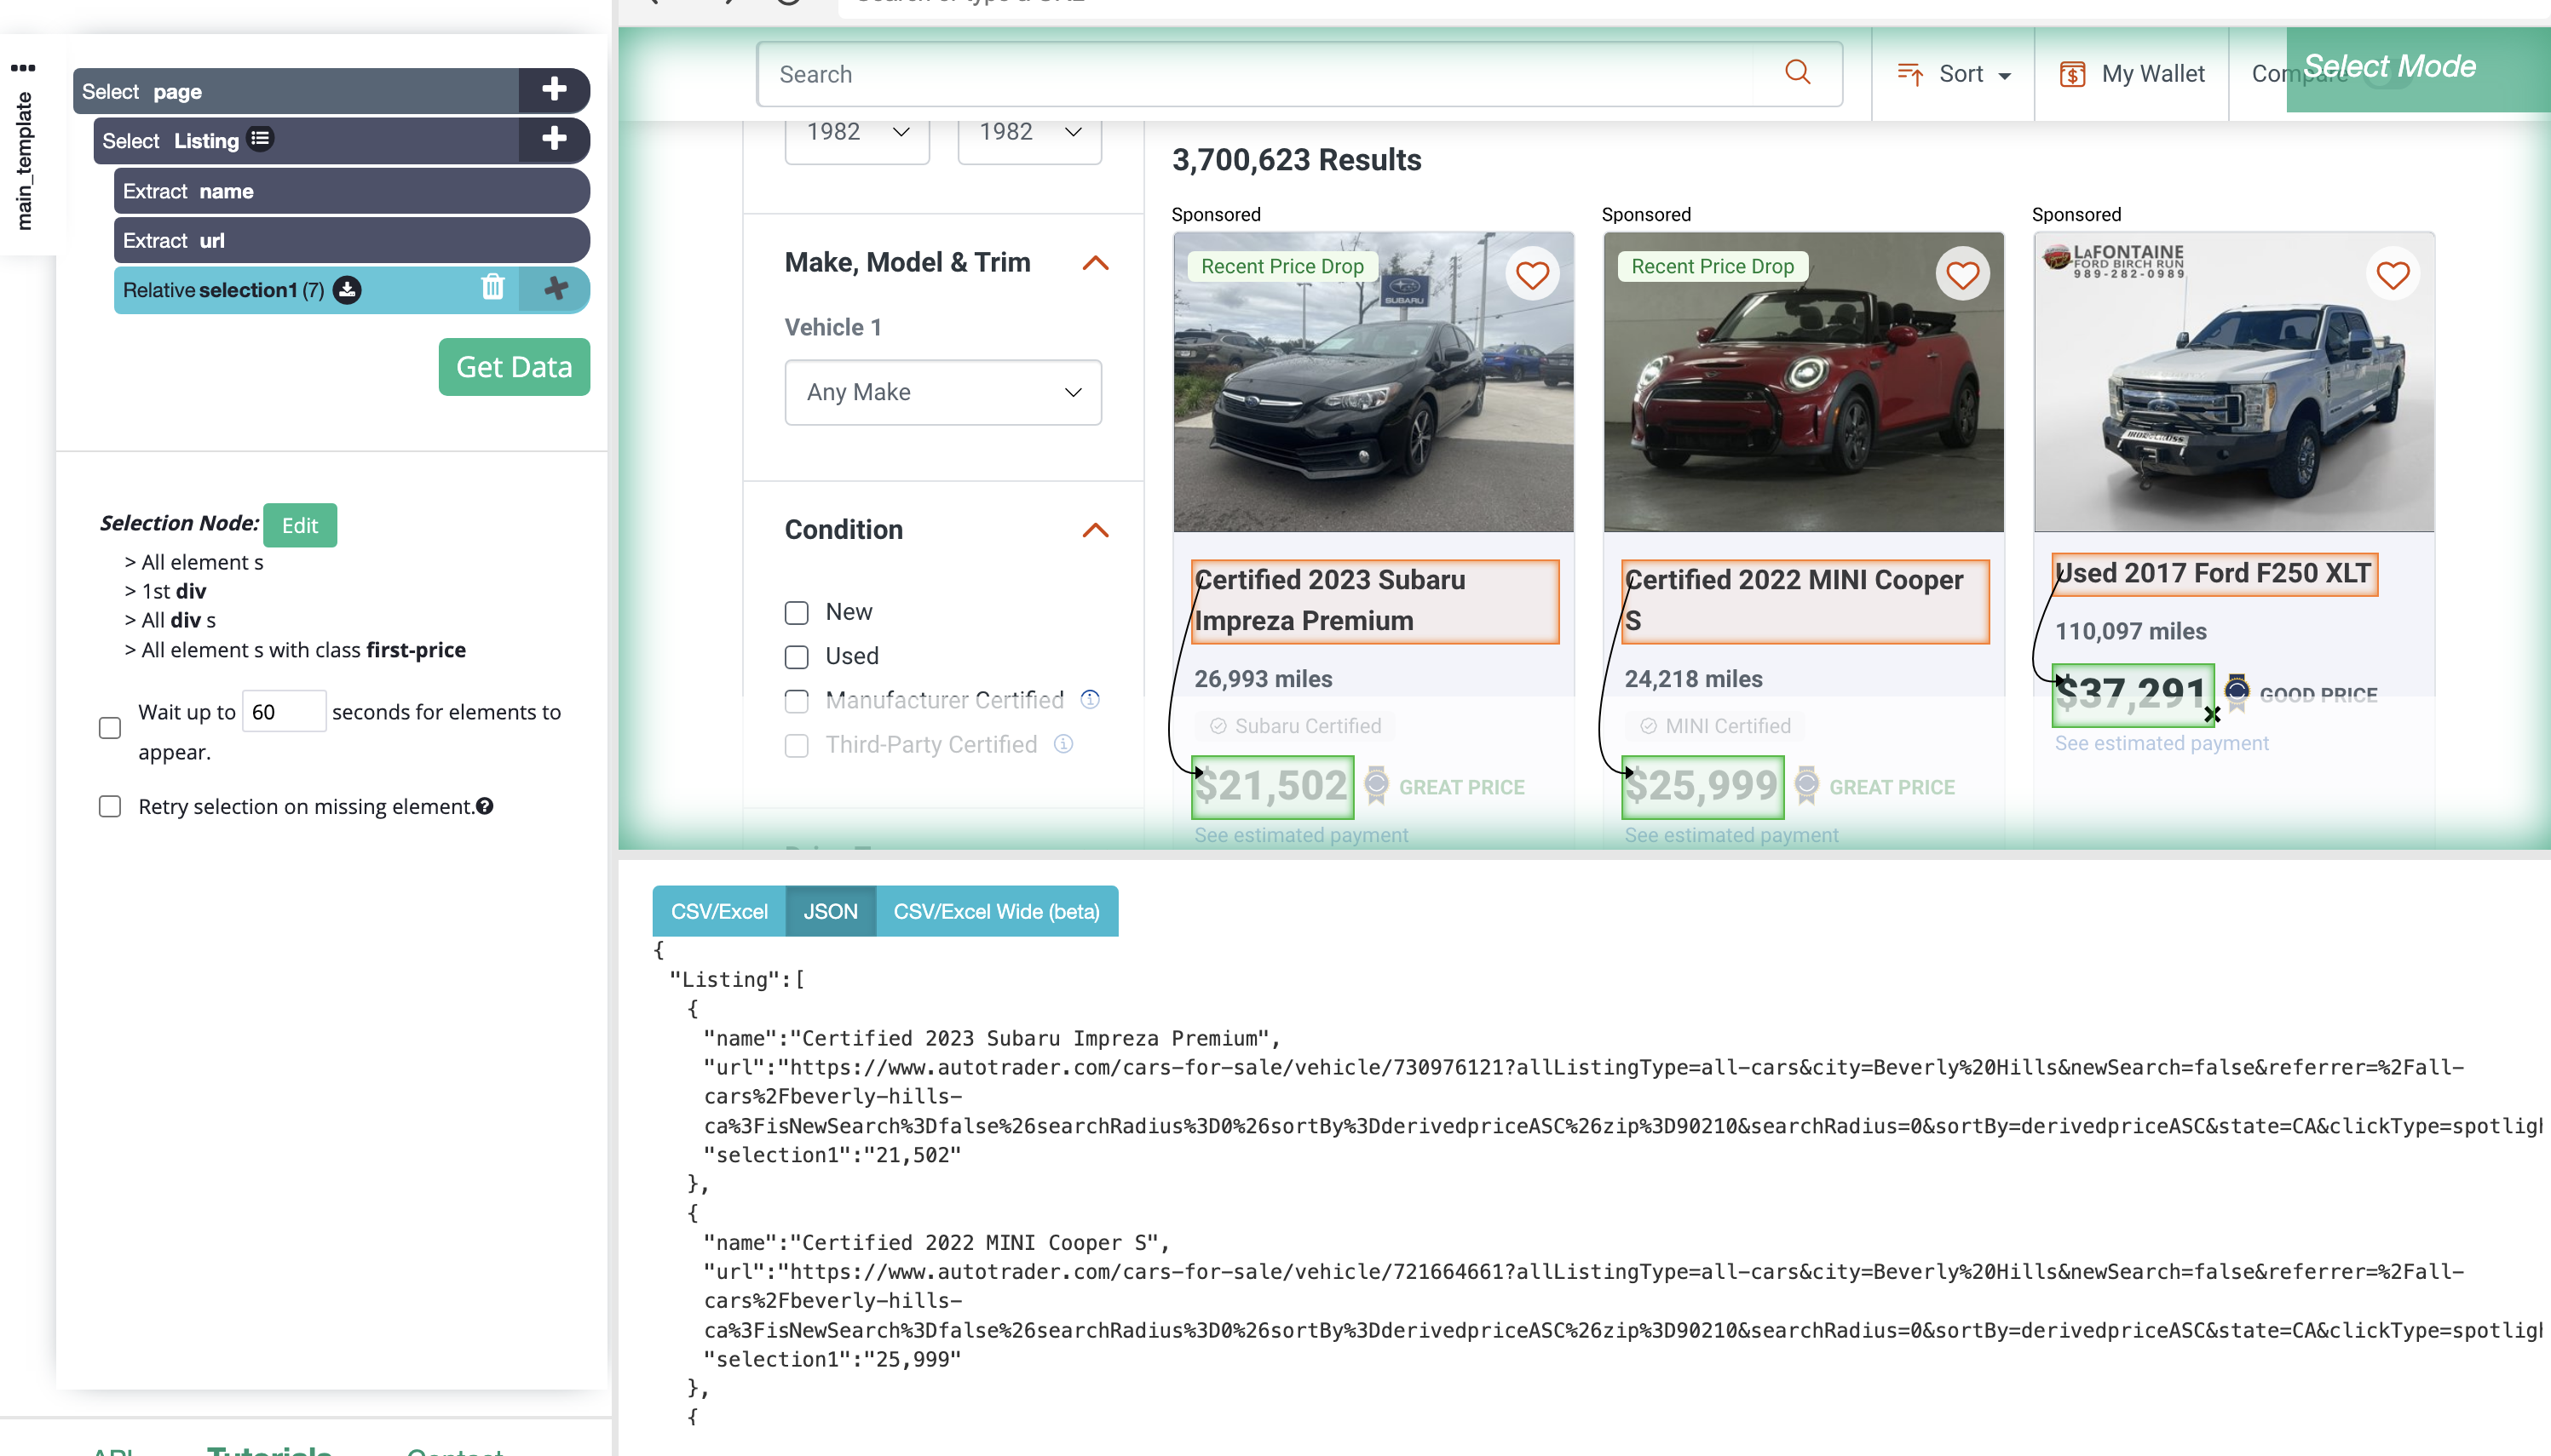Screen dimensions: 2551x1456
Task: Select the Extract name command
Action: [x=352, y=190]
